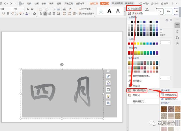
Task: Collapse the floating toolbar with the minus button
Action: [108, 71]
